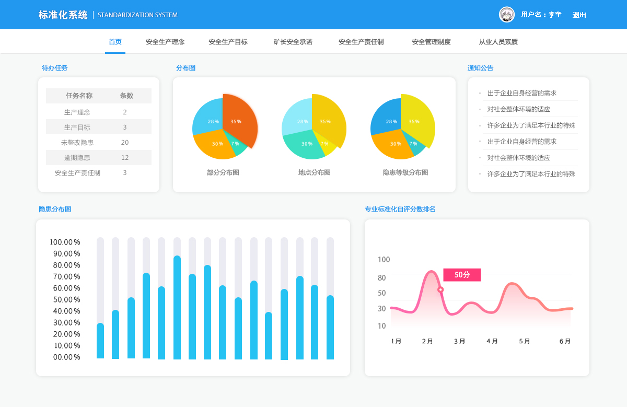This screenshot has width=627, height=407.
Task: Click the pink 50分 tooltip label
Action: 462,275
